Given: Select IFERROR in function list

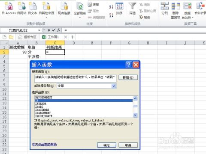Looking at the screenshot, I should coord(84,104).
